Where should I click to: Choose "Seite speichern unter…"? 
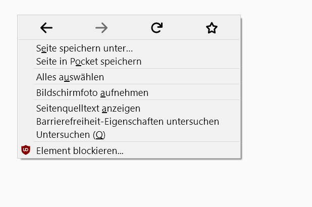point(84,48)
